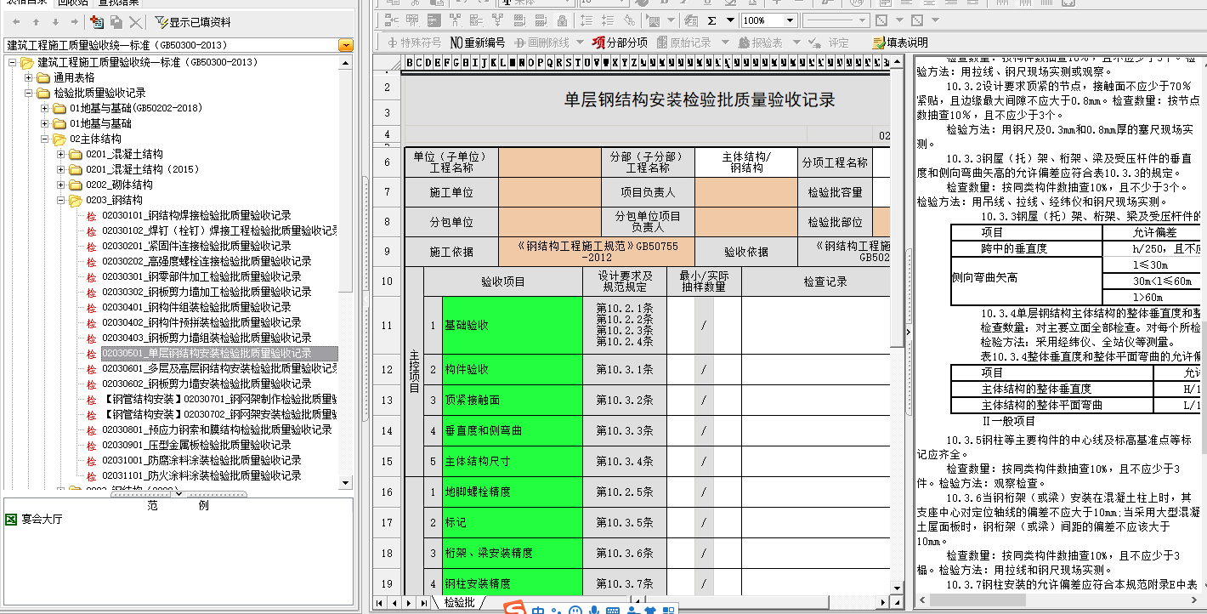
Task: Click the 施工单位 input cell
Action: click(549, 193)
